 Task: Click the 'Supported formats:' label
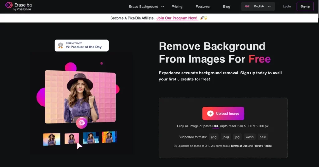click(x=193, y=137)
